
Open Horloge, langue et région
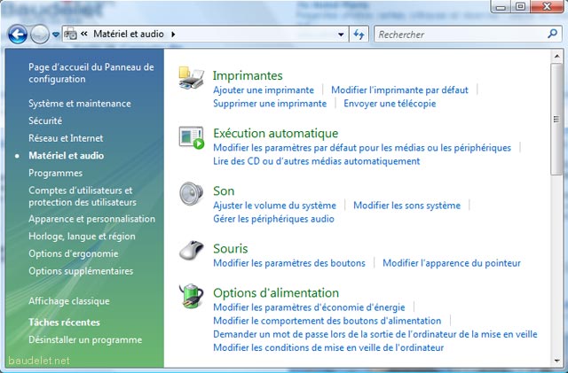click(82, 237)
